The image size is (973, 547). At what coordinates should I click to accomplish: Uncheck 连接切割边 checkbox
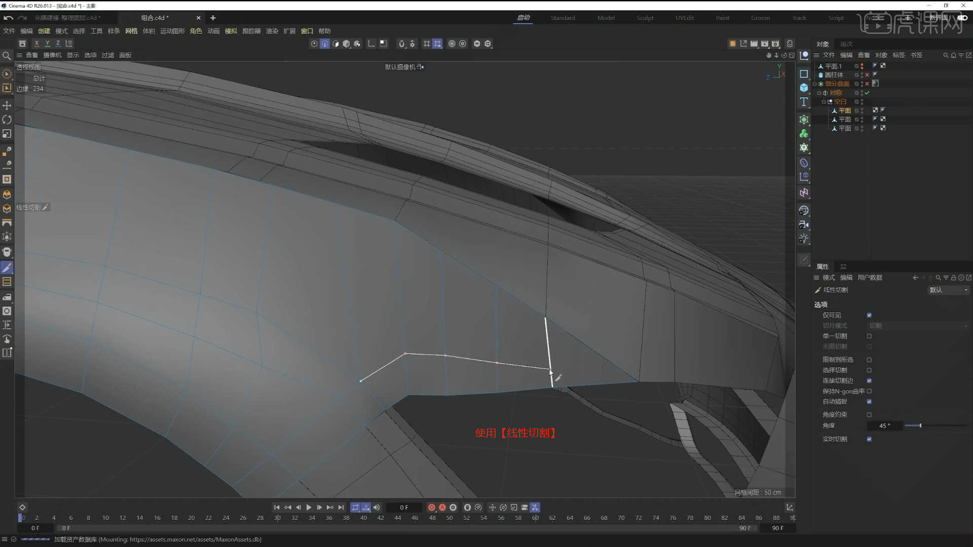pos(869,381)
